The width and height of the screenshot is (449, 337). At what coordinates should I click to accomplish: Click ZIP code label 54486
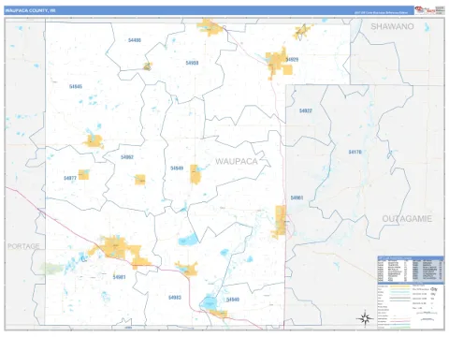tap(135, 40)
